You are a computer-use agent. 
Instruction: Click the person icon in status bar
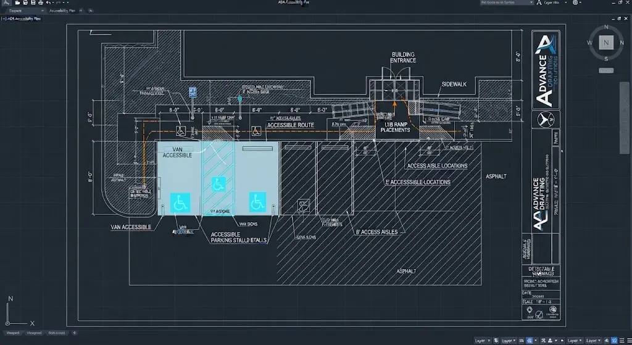(550, 341)
